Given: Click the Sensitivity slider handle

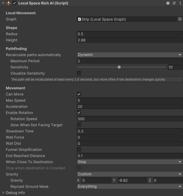Looking at the screenshot, I should click(119, 67).
